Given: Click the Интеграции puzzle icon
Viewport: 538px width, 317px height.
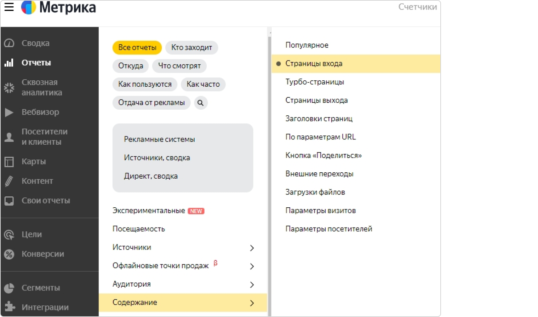Looking at the screenshot, I should pos(10,307).
